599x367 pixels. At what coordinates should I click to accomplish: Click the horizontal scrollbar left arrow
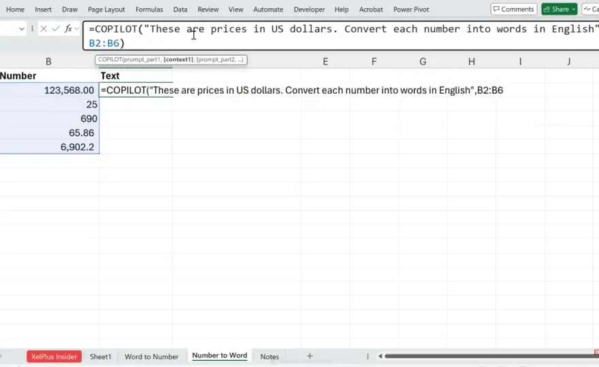click(x=380, y=356)
